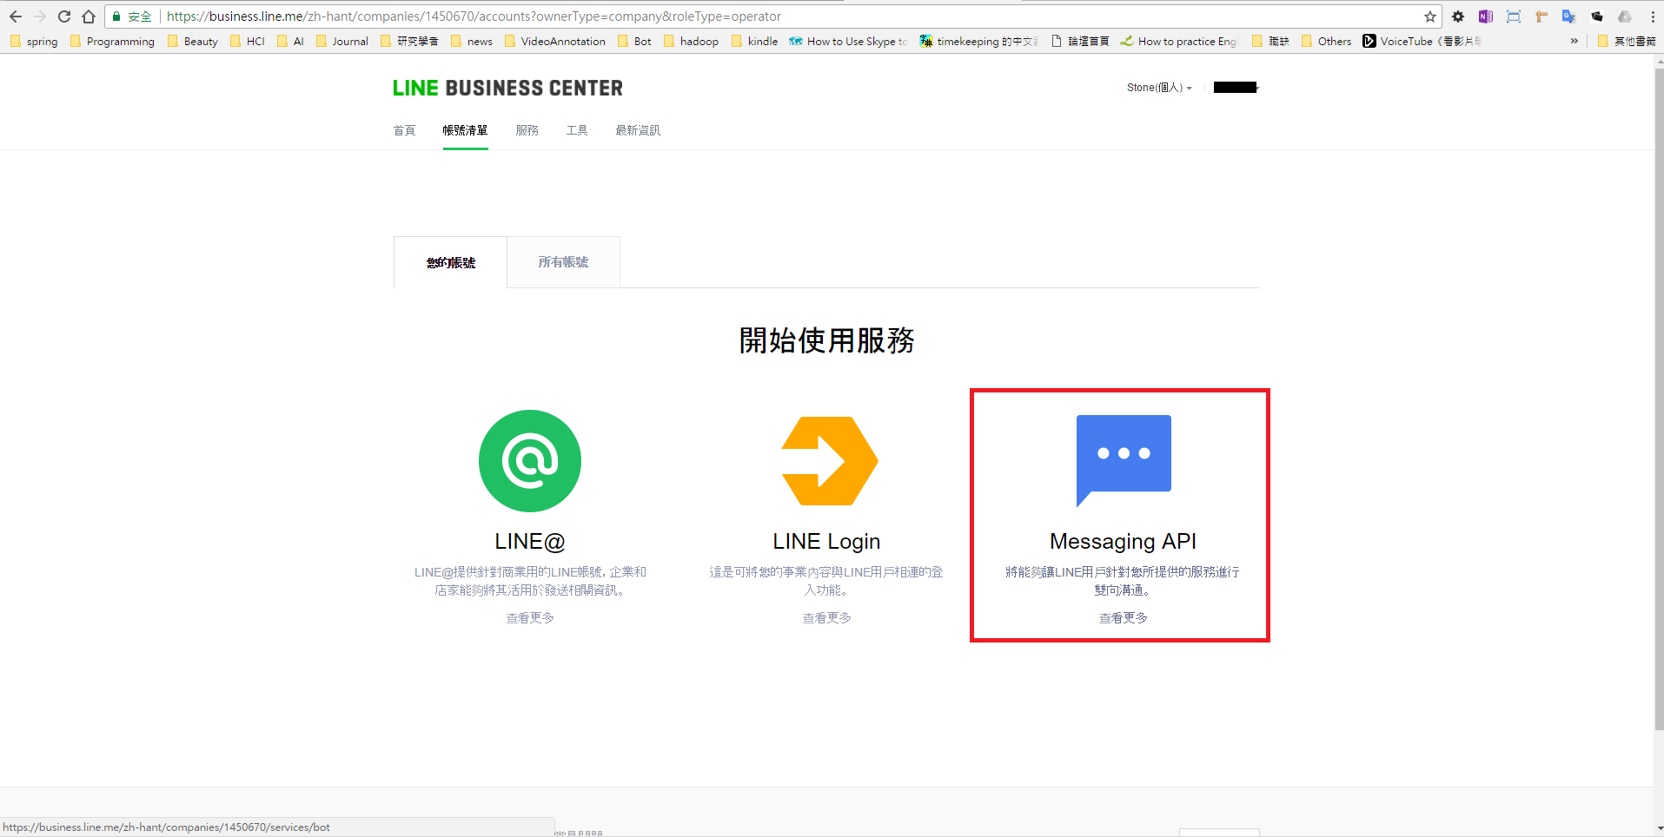Open the VoiceTube bookmark
The height and width of the screenshot is (837, 1664).
(x=1422, y=41)
